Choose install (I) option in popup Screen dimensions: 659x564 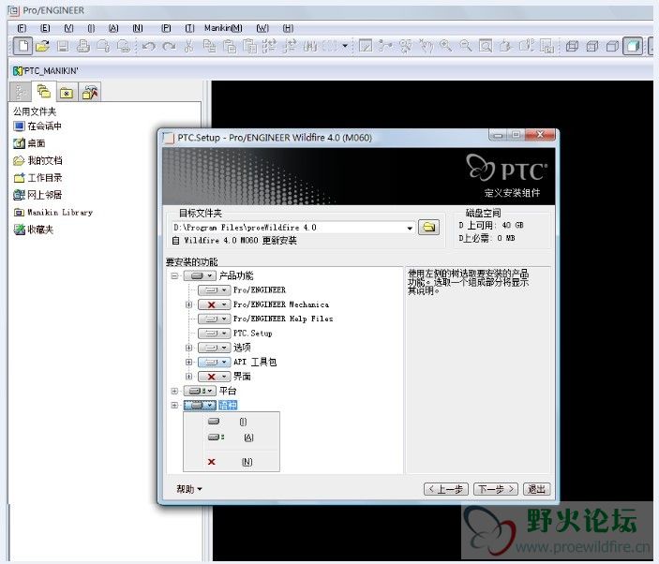[232, 422]
